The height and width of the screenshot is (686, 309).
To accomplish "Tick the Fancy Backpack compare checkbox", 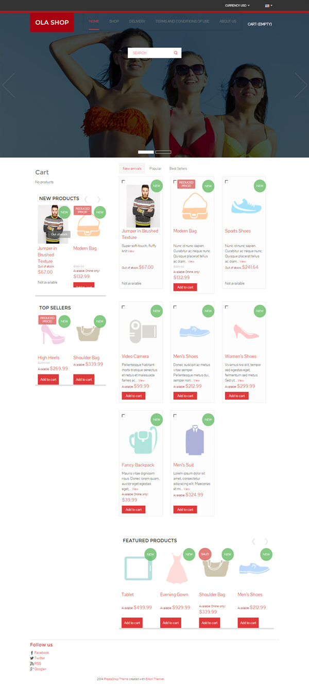I will point(124,416).
